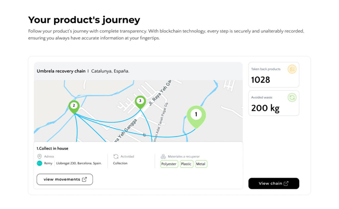Click the location pin icon beside Adress
339x209 pixels.
coord(39,156)
